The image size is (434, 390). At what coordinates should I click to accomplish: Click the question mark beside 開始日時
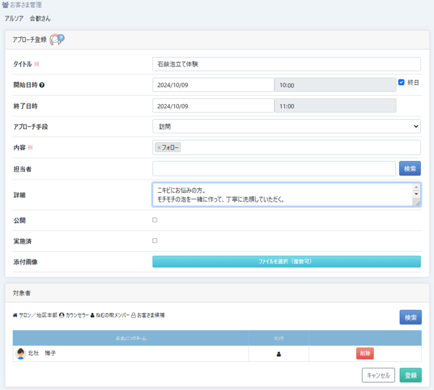tap(42, 85)
